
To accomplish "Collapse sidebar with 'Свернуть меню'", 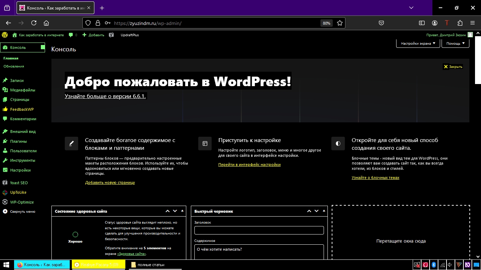I will point(23,212).
